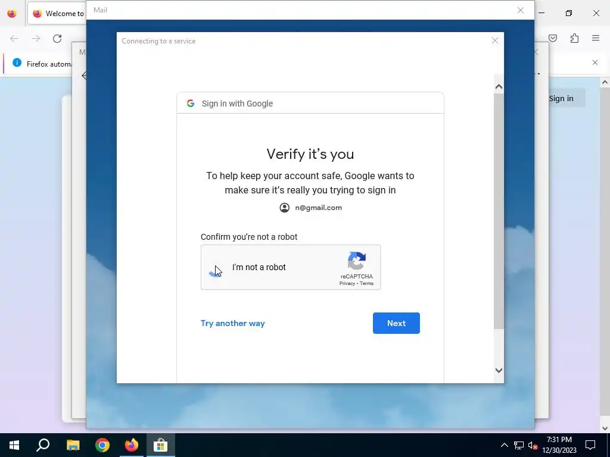The width and height of the screenshot is (610, 457).
Task: Open the network status tray icon
Action: tap(519, 445)
